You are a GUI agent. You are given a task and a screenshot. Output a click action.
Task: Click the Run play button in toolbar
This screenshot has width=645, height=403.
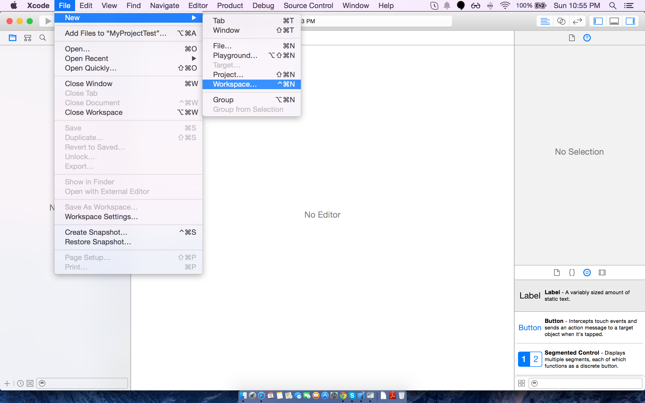48,21
